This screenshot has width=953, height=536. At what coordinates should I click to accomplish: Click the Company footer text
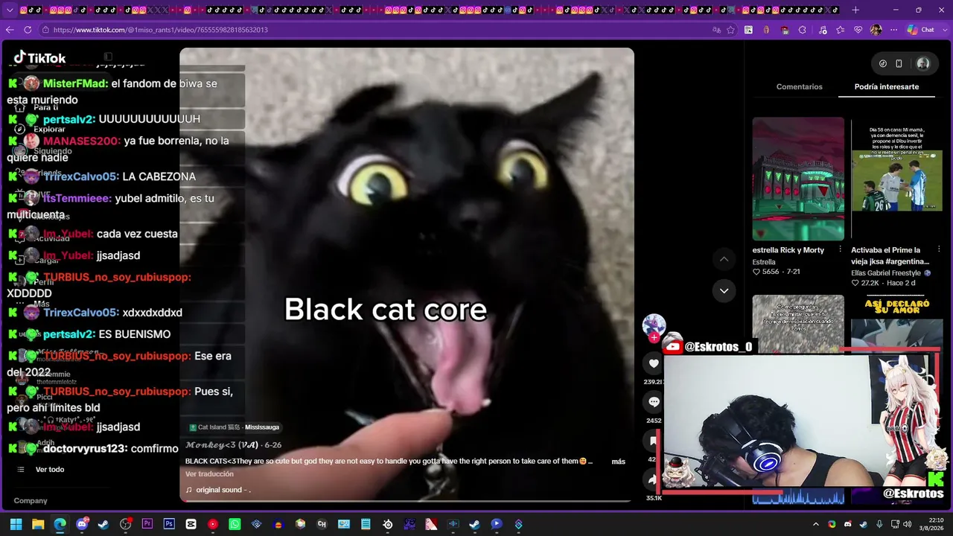31,501
